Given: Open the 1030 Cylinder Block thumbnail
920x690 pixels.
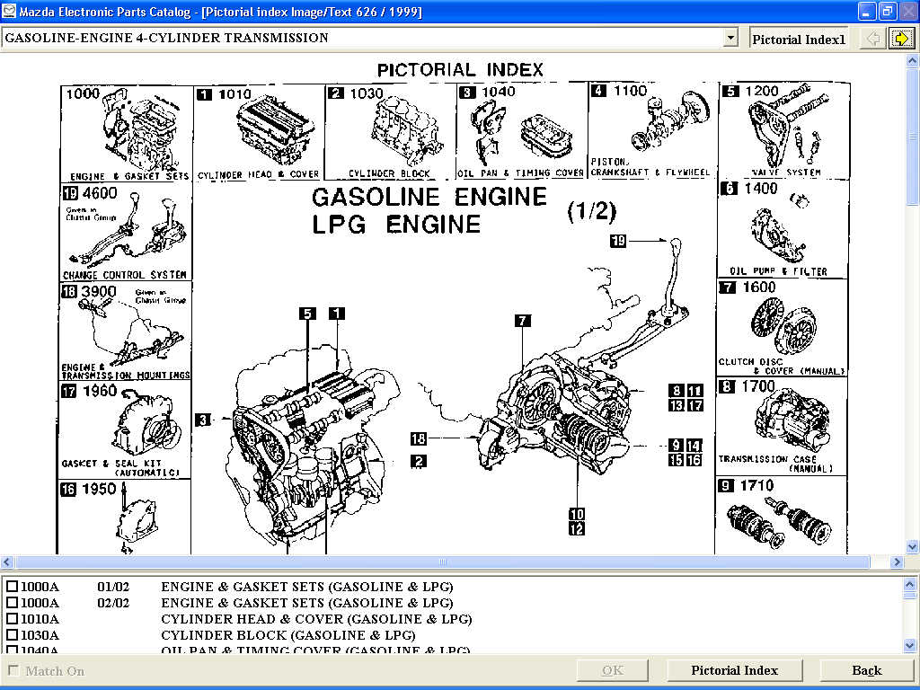Looking at the screenshot, I should click(x=390, y=132).
